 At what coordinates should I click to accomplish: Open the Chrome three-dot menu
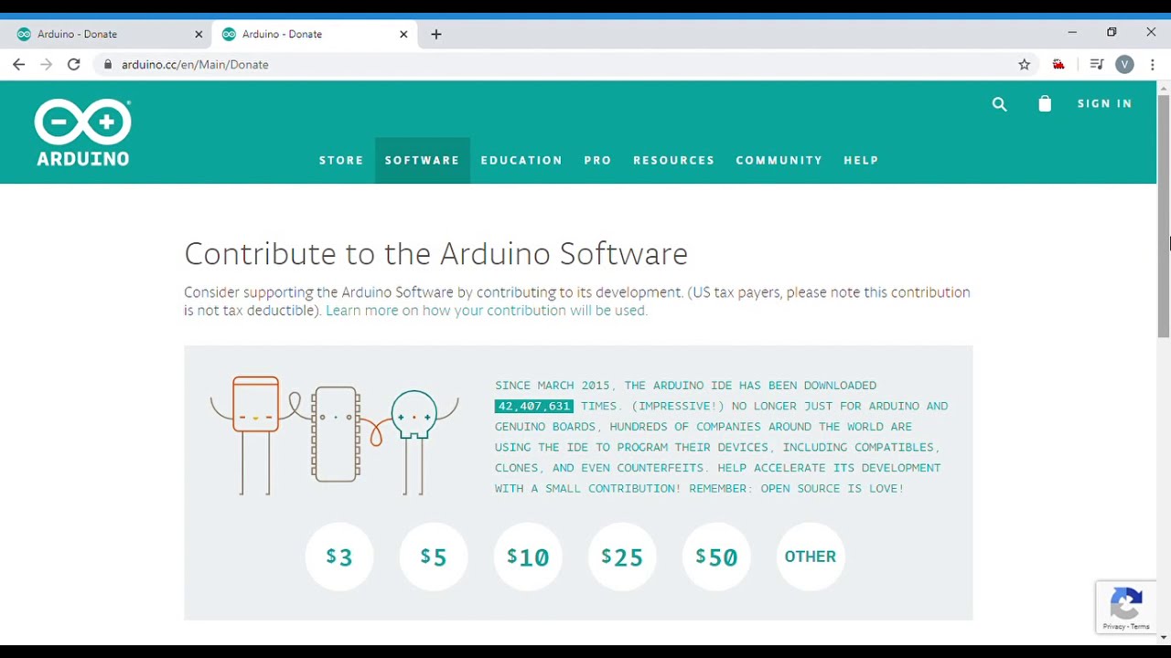(1153, 64)
